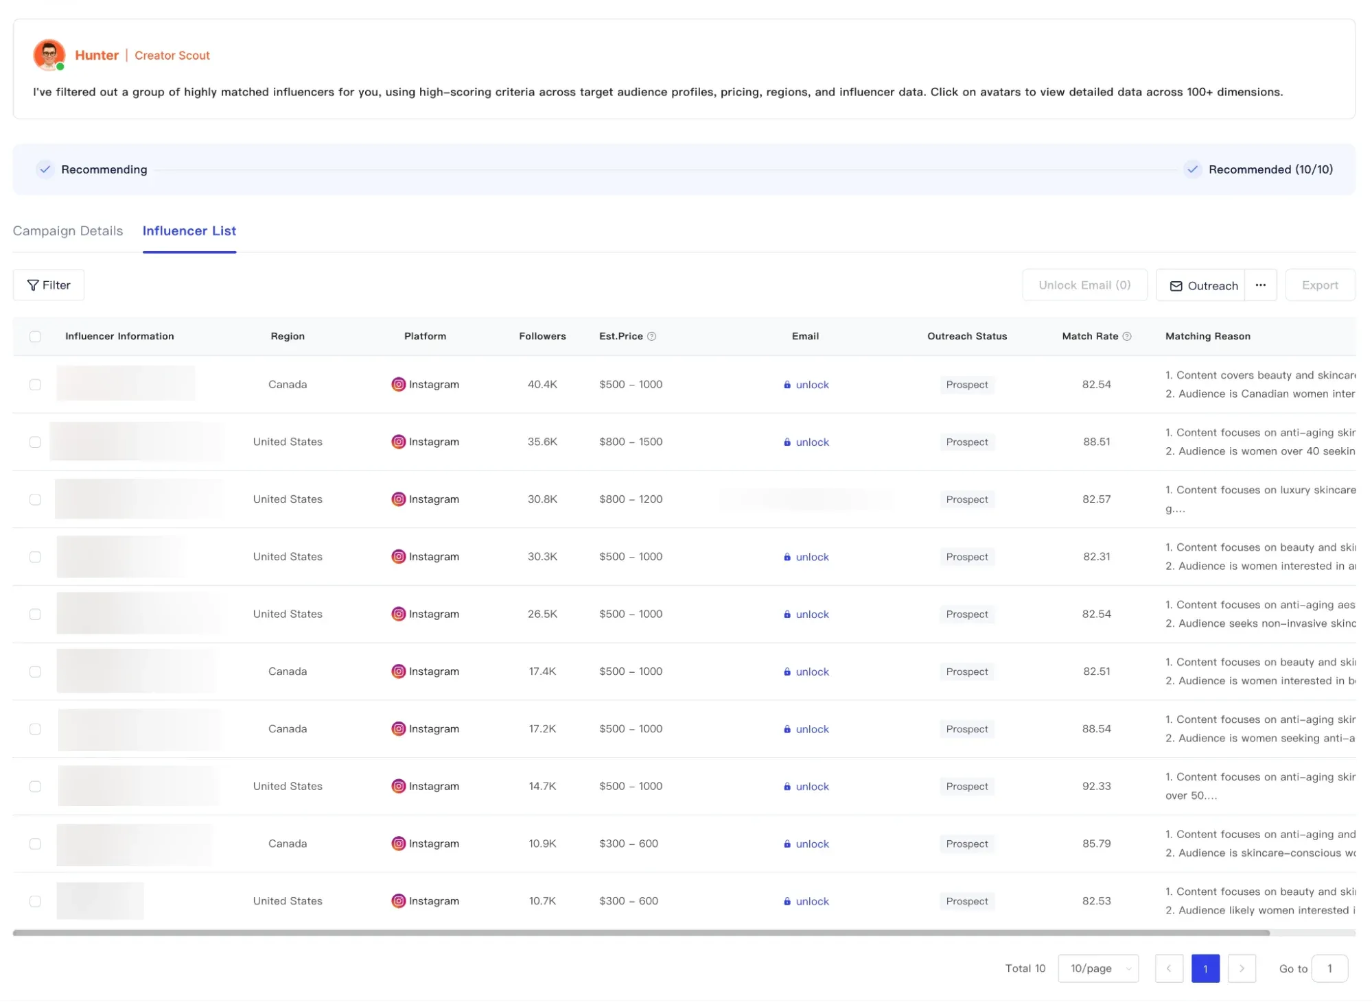
Task: Click Instagram icon in the 35.6K followers row
Action: 398,442
